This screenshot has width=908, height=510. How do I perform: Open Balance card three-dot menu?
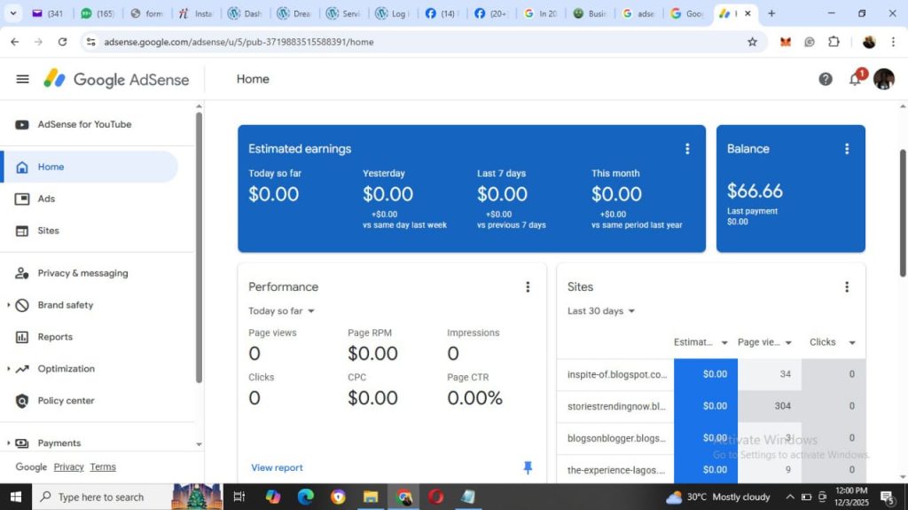847,149
